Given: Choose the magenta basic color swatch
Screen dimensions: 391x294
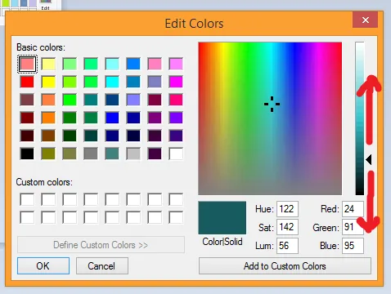Looking at the screenshot, I should click(176, 82).
